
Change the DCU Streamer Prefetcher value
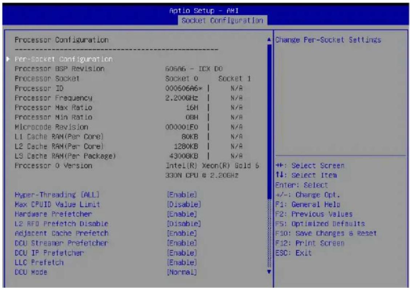[x=182, y=243]
